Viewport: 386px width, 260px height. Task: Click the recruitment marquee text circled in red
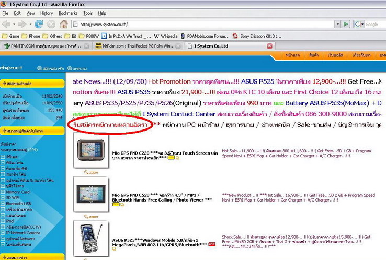click(110, 125)
